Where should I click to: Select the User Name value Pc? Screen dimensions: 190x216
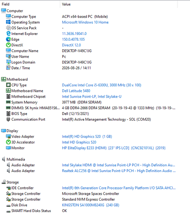[x=64, y=57]
